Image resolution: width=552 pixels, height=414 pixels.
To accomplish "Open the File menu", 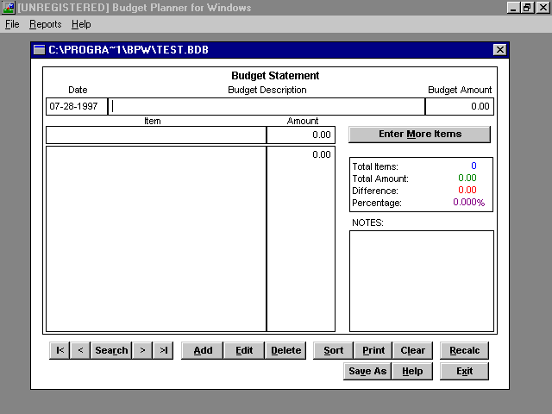I will coord(12,24).
